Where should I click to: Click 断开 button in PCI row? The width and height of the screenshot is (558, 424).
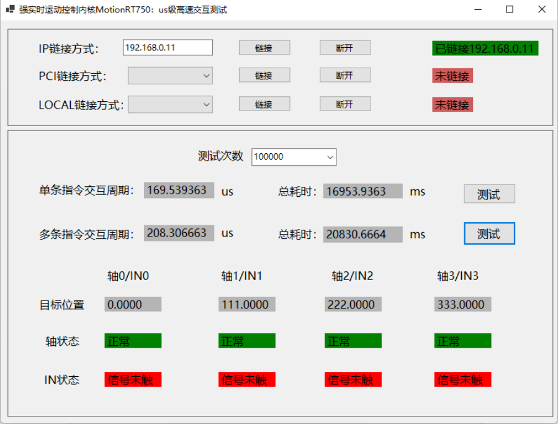(345, 75)
